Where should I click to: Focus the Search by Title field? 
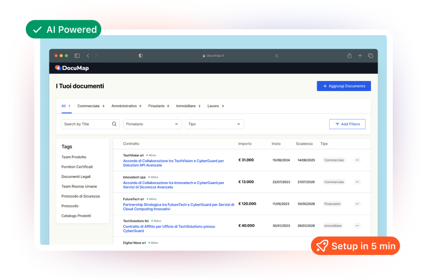tap(86, 124)
